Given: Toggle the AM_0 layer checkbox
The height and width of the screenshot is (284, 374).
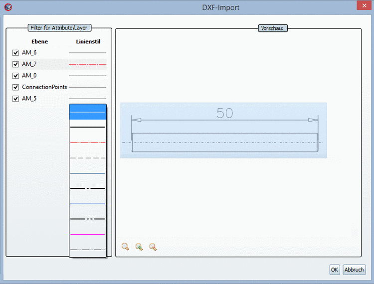Looking at the screenshot, I should [x=15, y=76].
